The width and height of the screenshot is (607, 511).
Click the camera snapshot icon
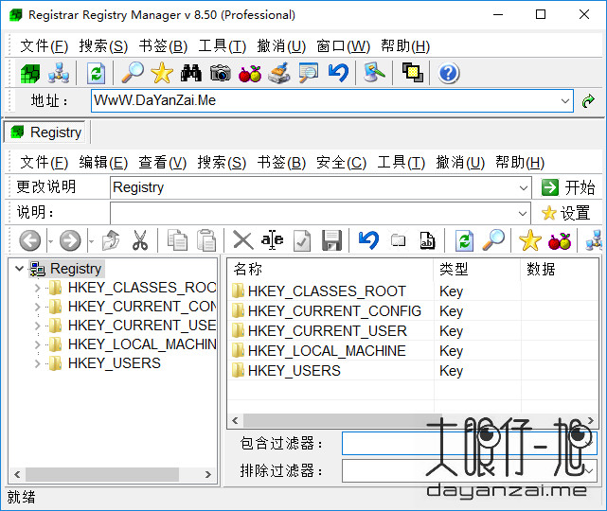(221, 73)
